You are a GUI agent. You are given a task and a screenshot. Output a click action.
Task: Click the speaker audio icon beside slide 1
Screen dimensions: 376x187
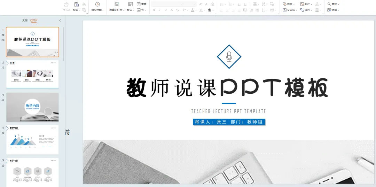click(x=3, y=40)
